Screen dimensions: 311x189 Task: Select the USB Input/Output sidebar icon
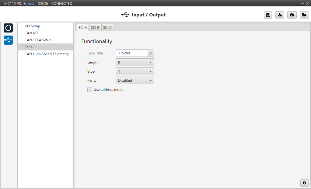(8, 40)
